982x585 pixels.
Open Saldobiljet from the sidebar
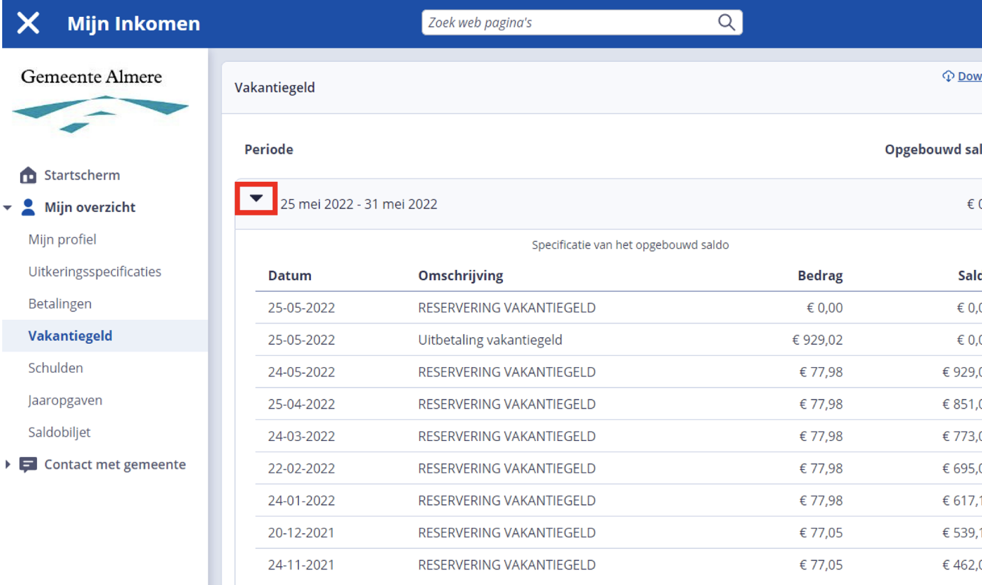click(x=59, y=433)
